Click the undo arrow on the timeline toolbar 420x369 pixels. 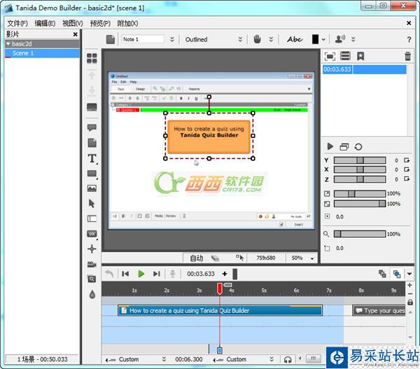109,274
